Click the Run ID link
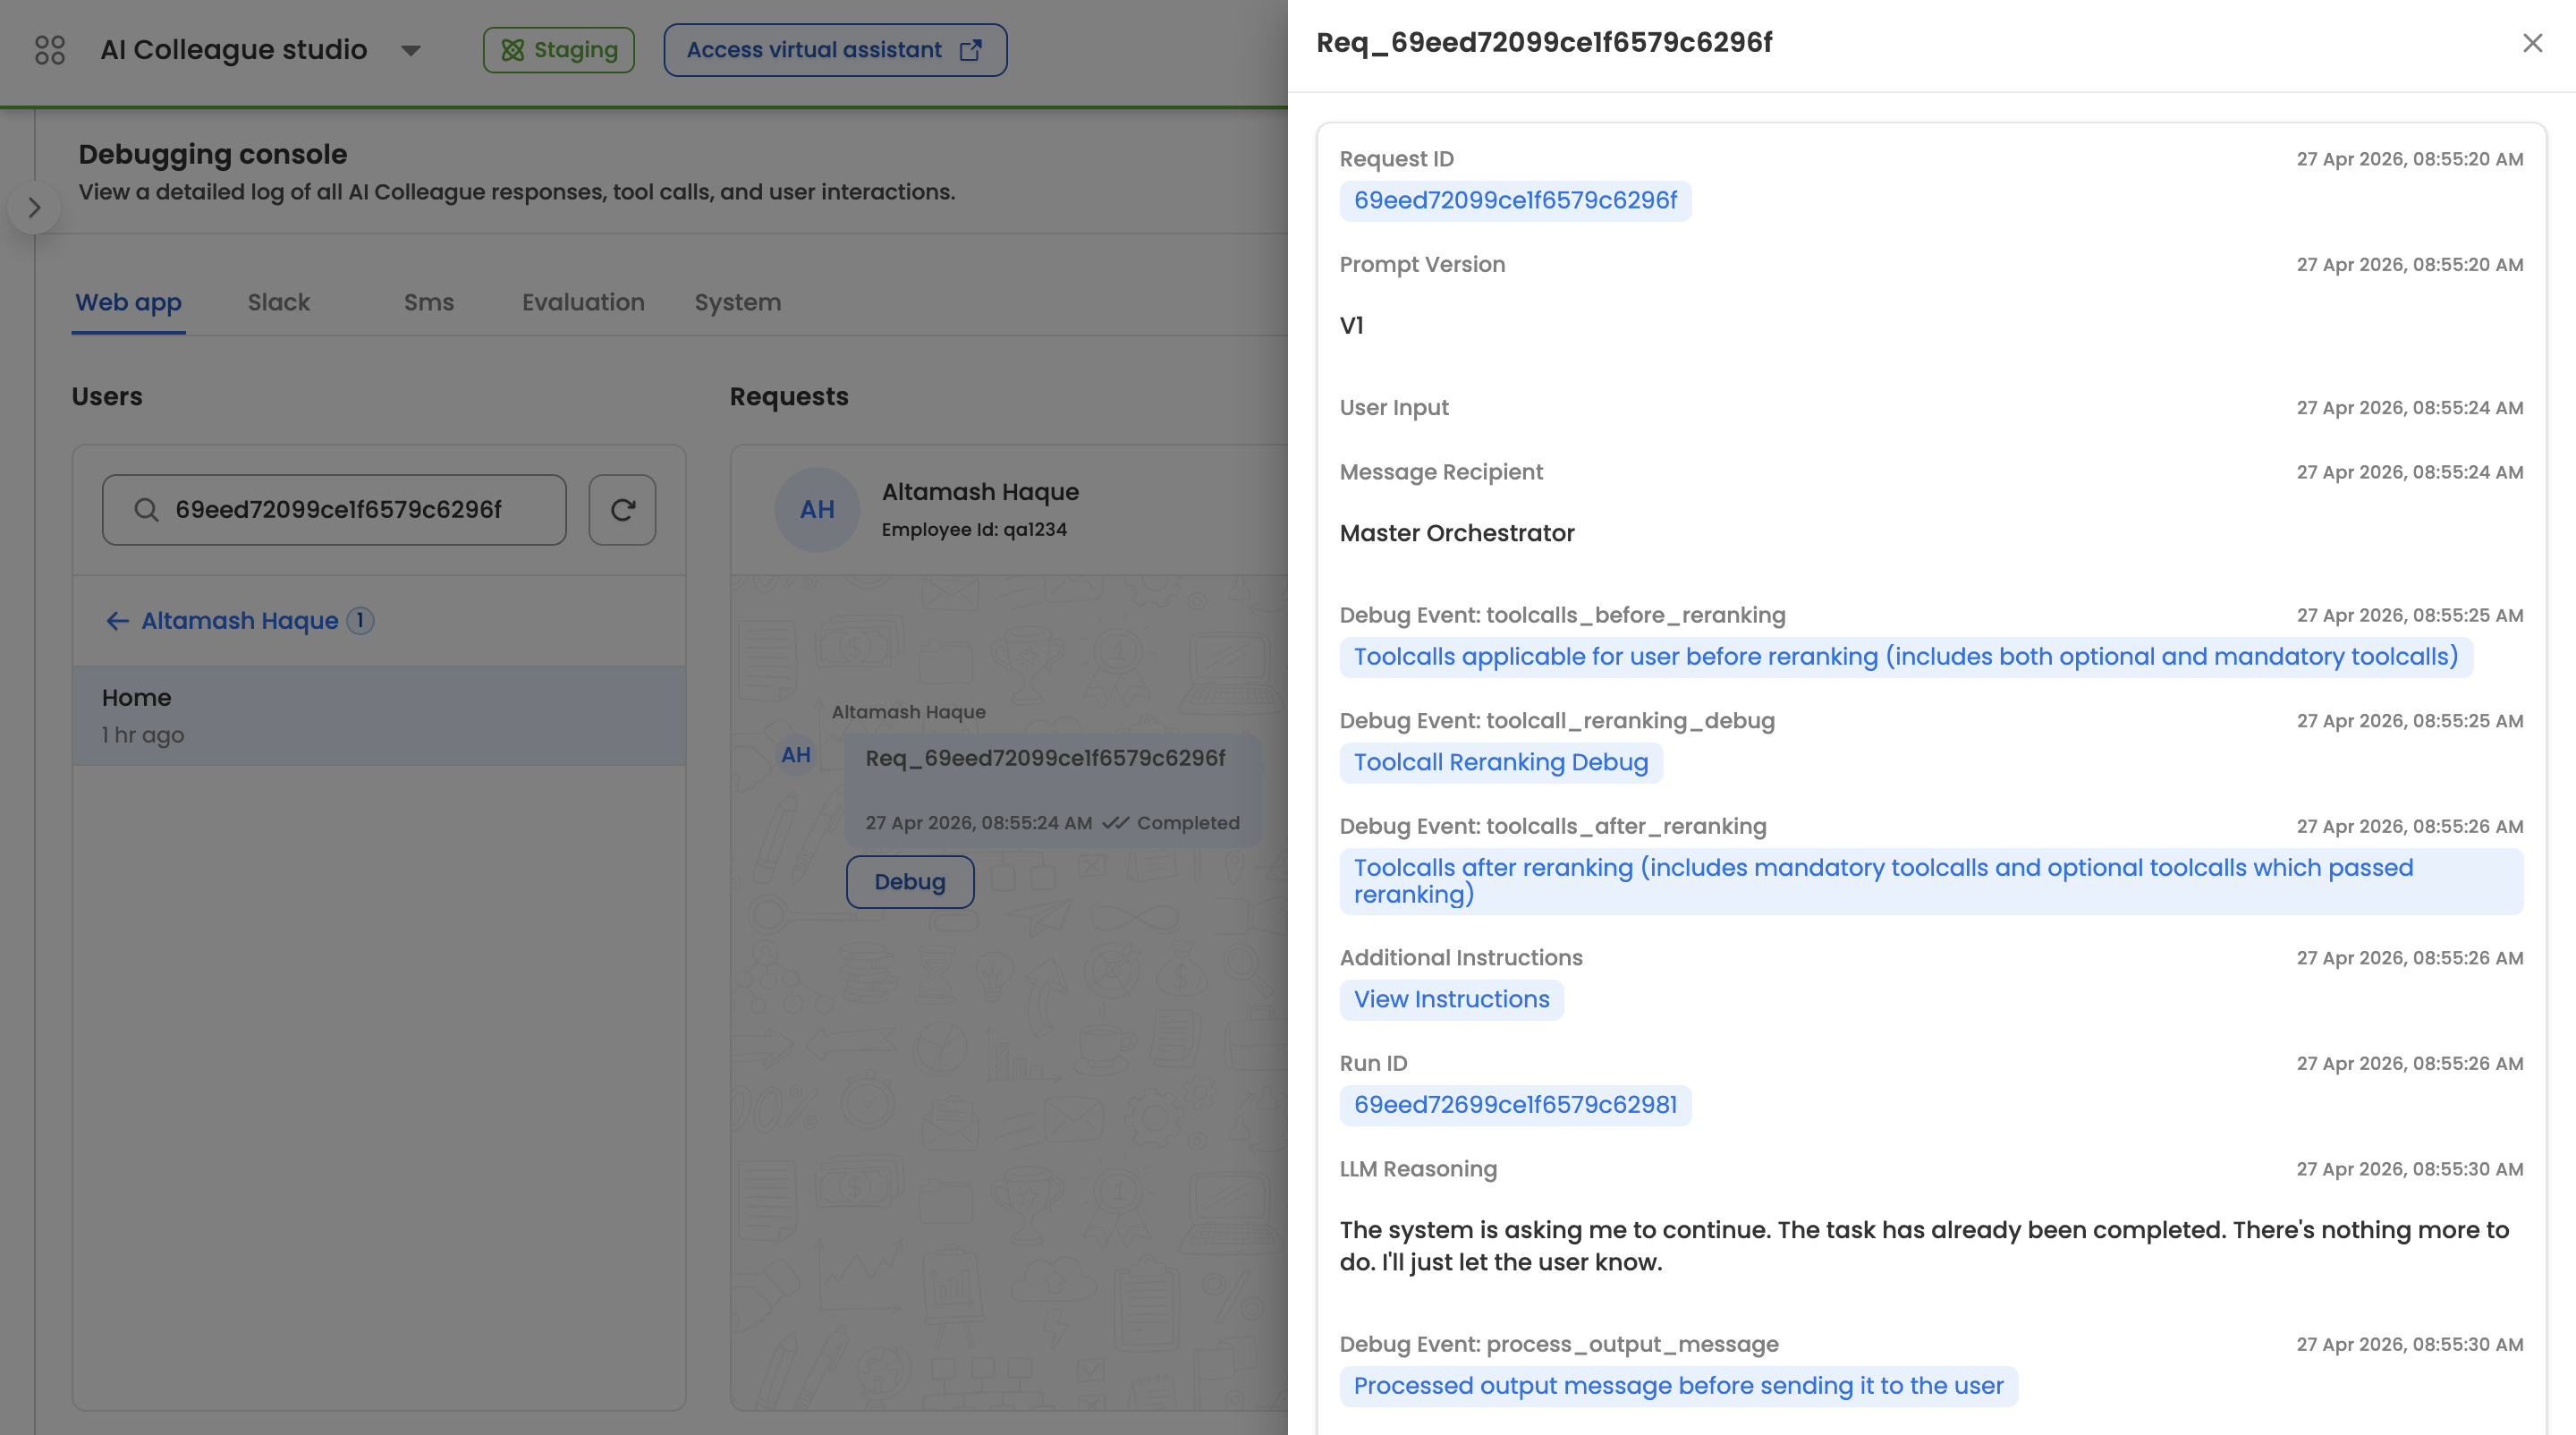 click(x=1515, y=1105)
